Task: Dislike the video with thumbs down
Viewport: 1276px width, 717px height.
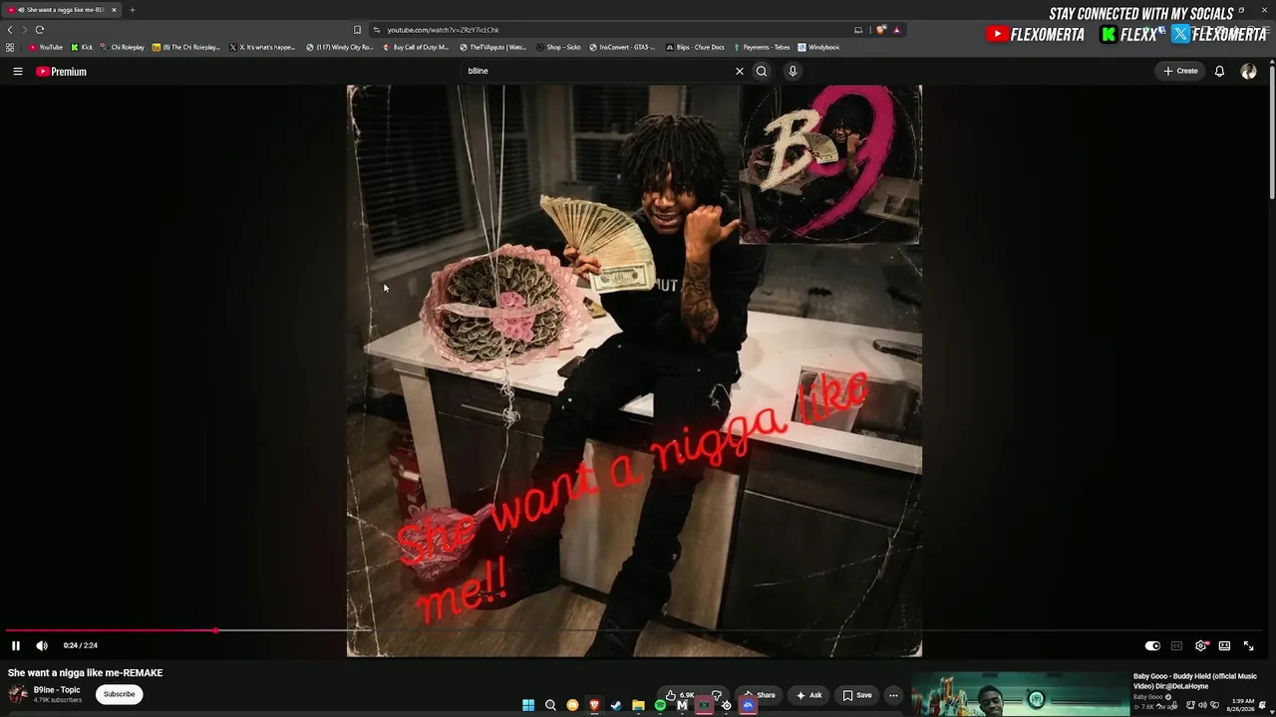Action: (716, 695)
